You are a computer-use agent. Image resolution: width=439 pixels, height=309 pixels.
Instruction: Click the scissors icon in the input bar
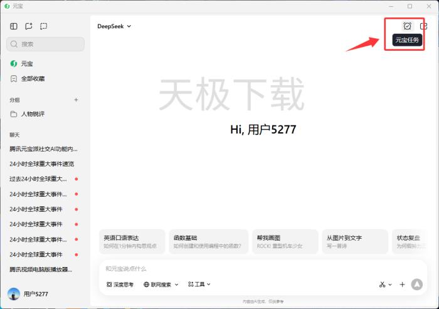click(x=382, y=285)
